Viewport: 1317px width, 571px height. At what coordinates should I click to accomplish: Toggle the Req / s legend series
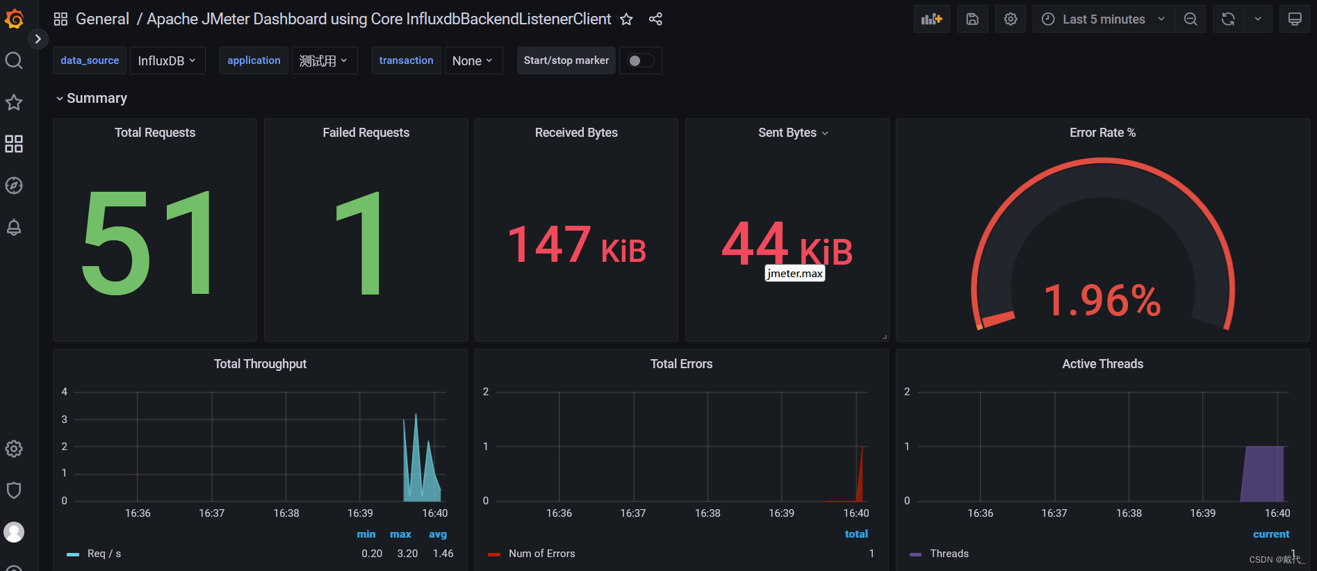[x=104, y=554]
